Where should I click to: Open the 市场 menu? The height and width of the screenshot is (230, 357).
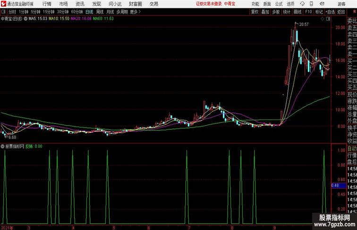(x=64, y=4)
